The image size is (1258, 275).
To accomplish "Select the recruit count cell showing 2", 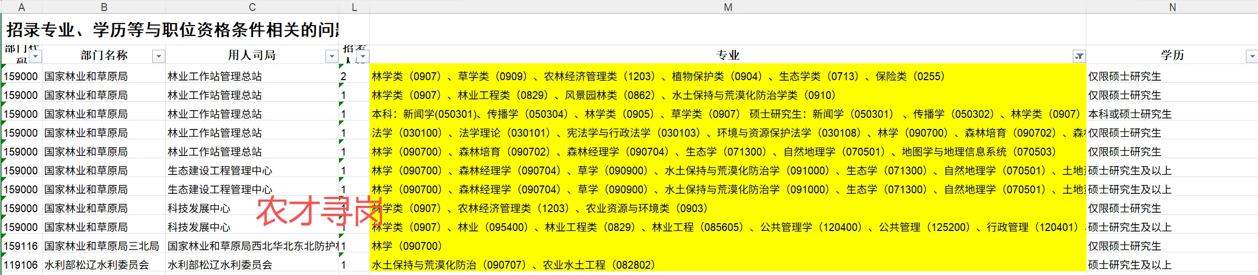I will [354, 76].
